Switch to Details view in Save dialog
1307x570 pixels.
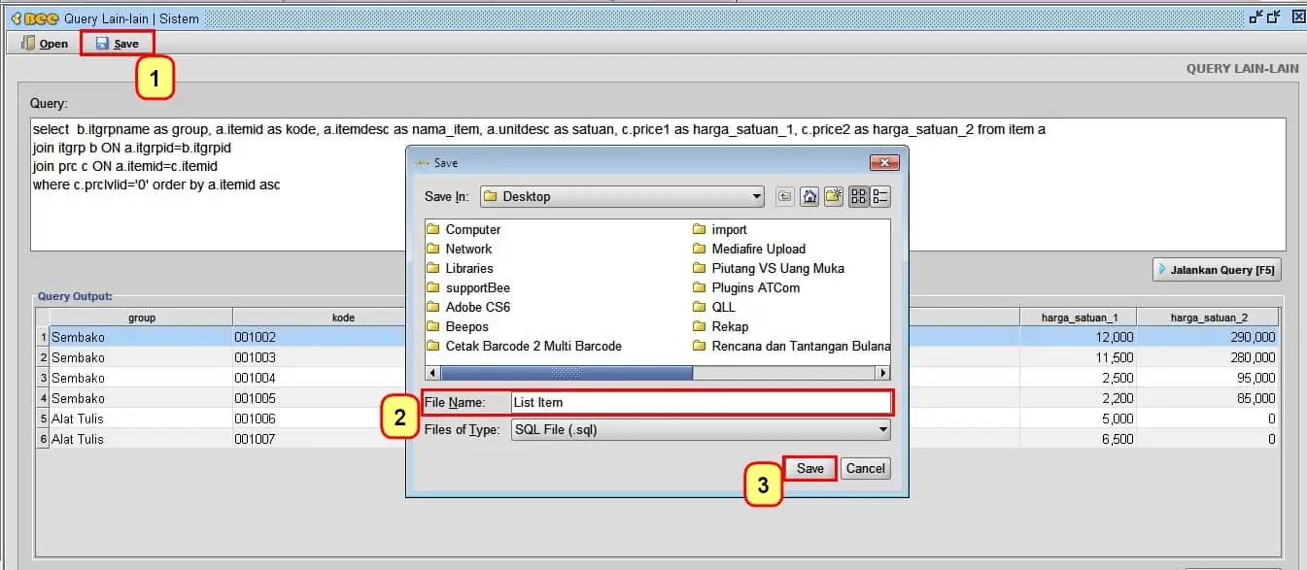point(880,197)
